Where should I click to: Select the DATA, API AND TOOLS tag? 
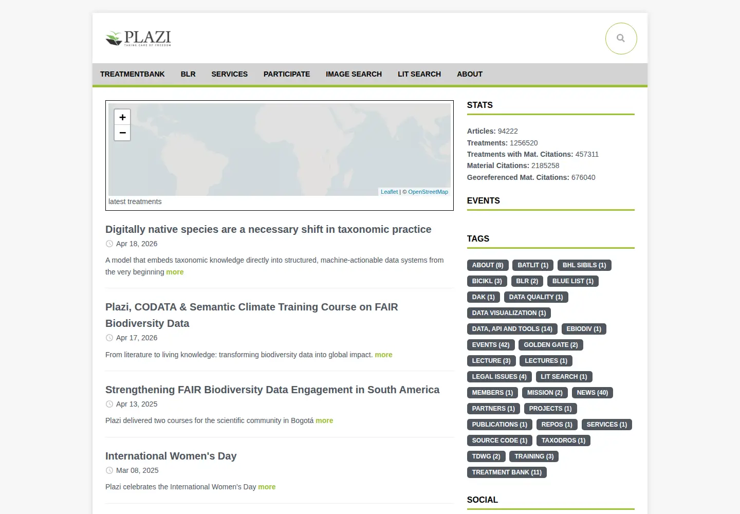tap(512, 329)
